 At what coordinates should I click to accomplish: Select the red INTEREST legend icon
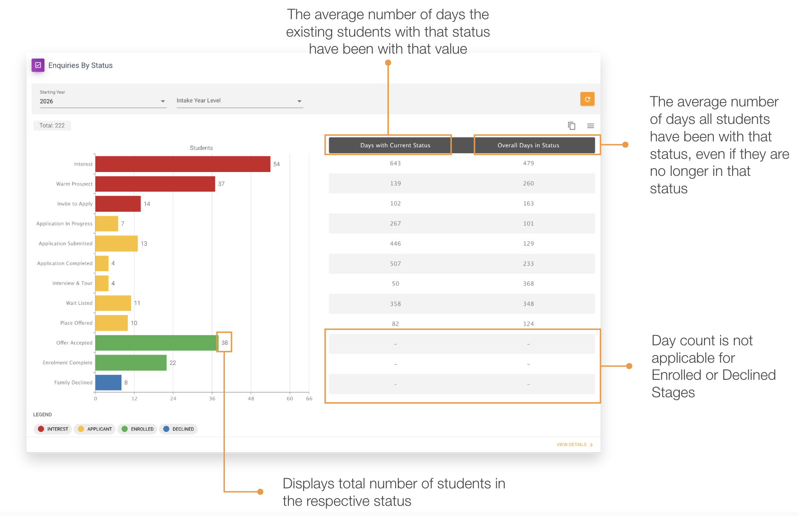point(41,429)
